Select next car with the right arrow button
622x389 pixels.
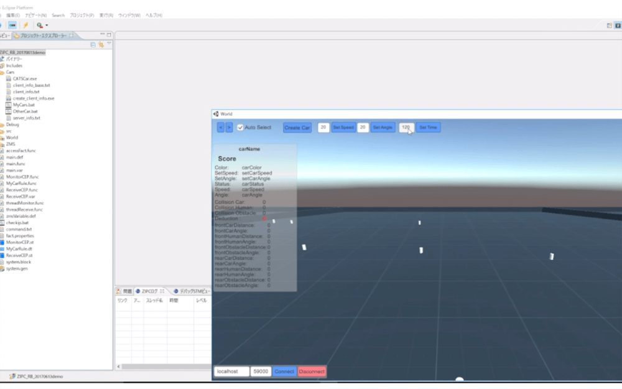tap(229, 128)
